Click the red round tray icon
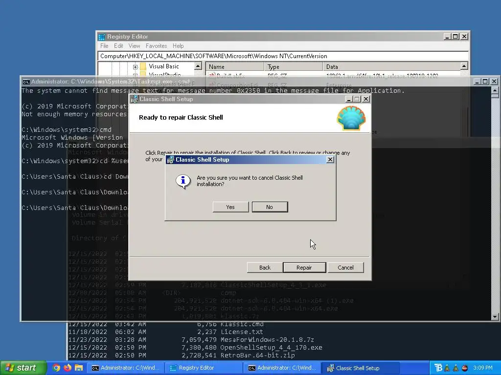The width and height of the screenshot is (501, 375). (465, 368)
